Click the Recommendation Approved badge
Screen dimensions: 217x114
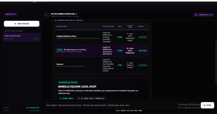(x=68, y=82)
